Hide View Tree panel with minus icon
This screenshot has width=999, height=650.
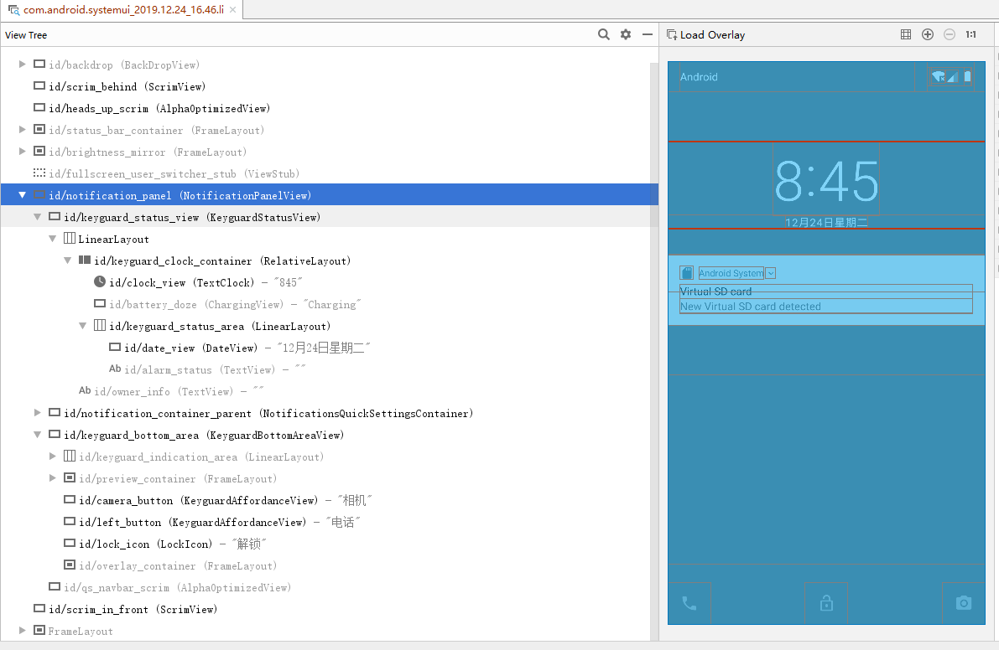tap(648, 34)
